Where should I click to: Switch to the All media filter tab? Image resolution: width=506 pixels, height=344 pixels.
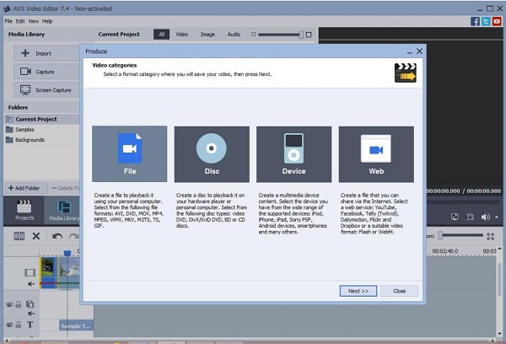(161, 35)
